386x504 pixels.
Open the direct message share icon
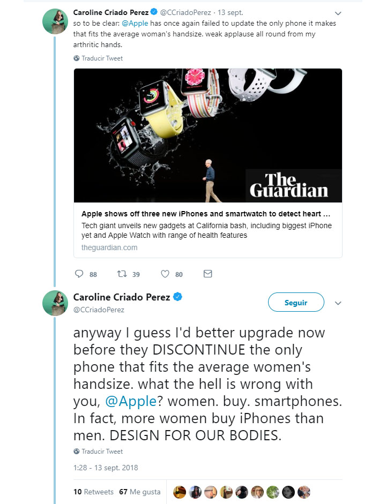pyautogui.click(x=206, y=274)
